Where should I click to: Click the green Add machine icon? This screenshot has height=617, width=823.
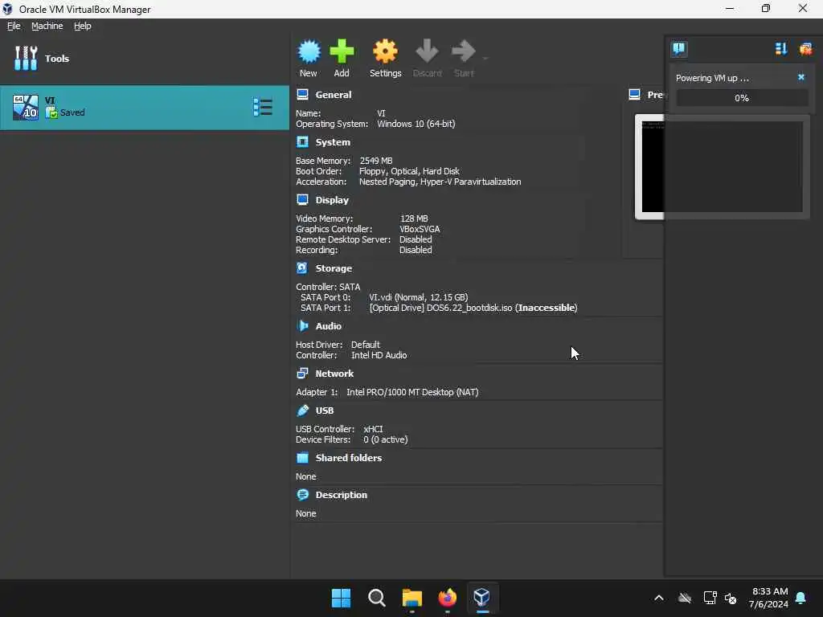[342, 51]
